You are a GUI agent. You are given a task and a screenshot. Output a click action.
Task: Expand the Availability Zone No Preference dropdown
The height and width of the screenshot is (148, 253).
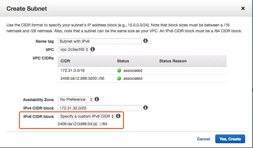(x=75, y=99)
